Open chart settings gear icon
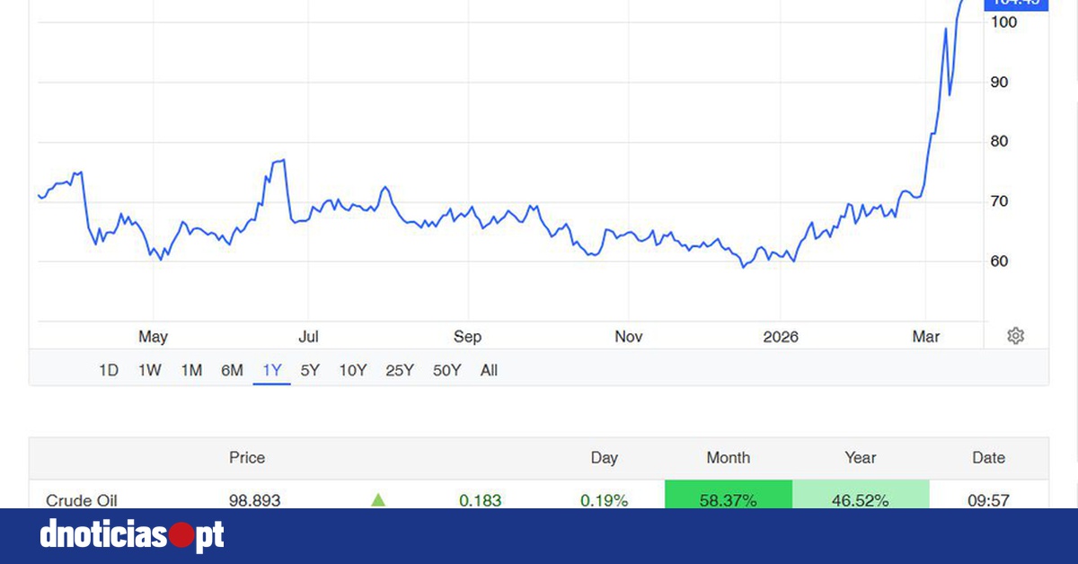The image size is (1078, 564). [x=1015, y=336]
